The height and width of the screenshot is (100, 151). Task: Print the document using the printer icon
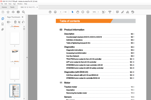click(x=18, y=12)
